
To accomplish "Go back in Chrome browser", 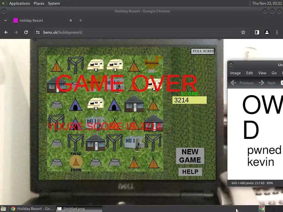I will pyautogui.click(x=6, y=32).
